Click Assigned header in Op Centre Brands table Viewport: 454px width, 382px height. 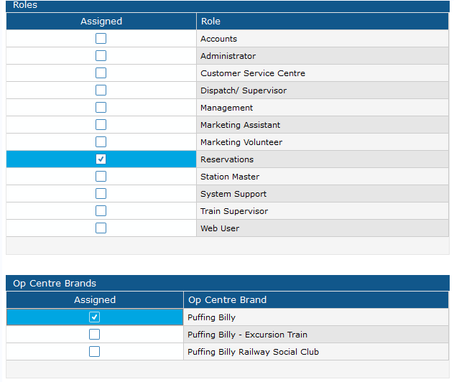tap(95, 300)
